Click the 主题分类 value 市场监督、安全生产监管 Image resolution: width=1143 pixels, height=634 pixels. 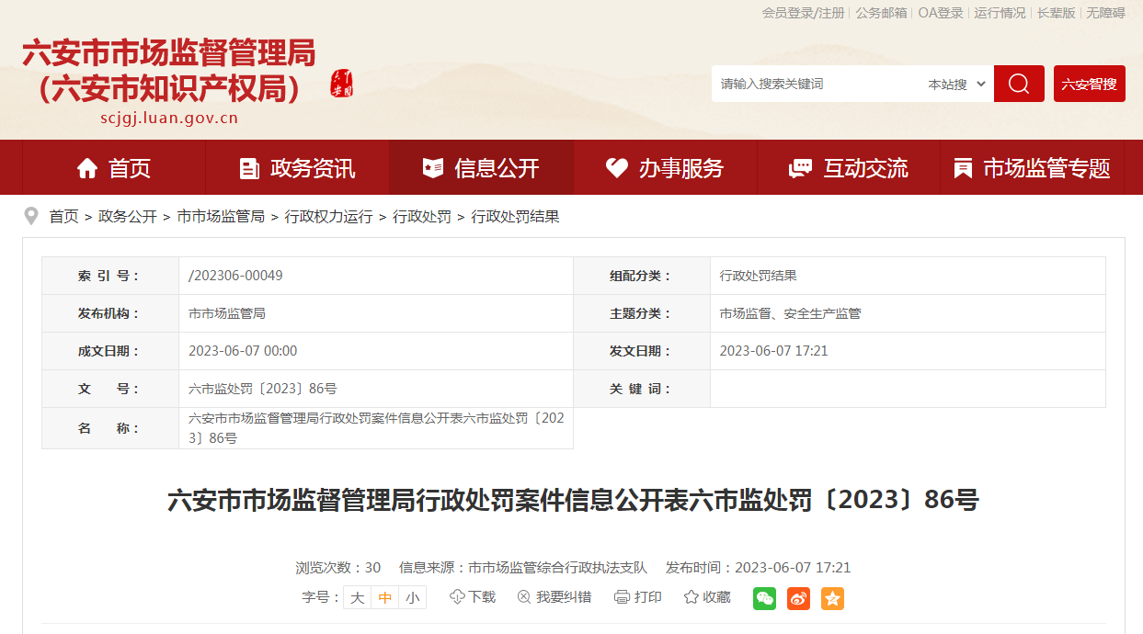pyautogui.click(x=791, y=313)
